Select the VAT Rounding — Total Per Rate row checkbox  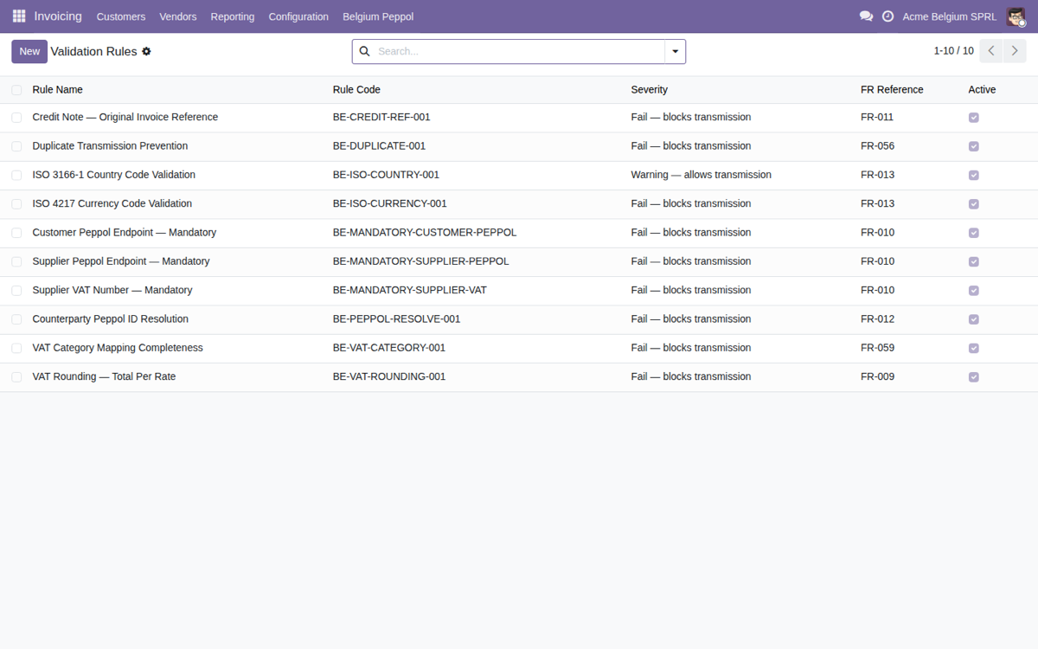(x=16, y=377)
